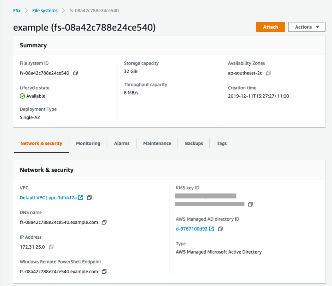Open File systems breadcrumb link
Viewport: 332px width, 286px height.
tap(45, 11)
